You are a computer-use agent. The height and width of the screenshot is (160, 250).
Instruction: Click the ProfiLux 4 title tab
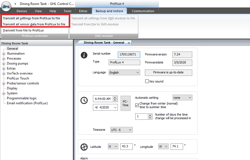tap(117, 4)
